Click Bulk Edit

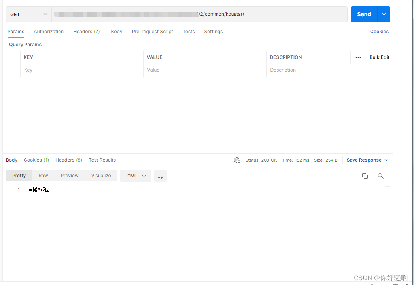pyautogui.click(x=379, y=57)
